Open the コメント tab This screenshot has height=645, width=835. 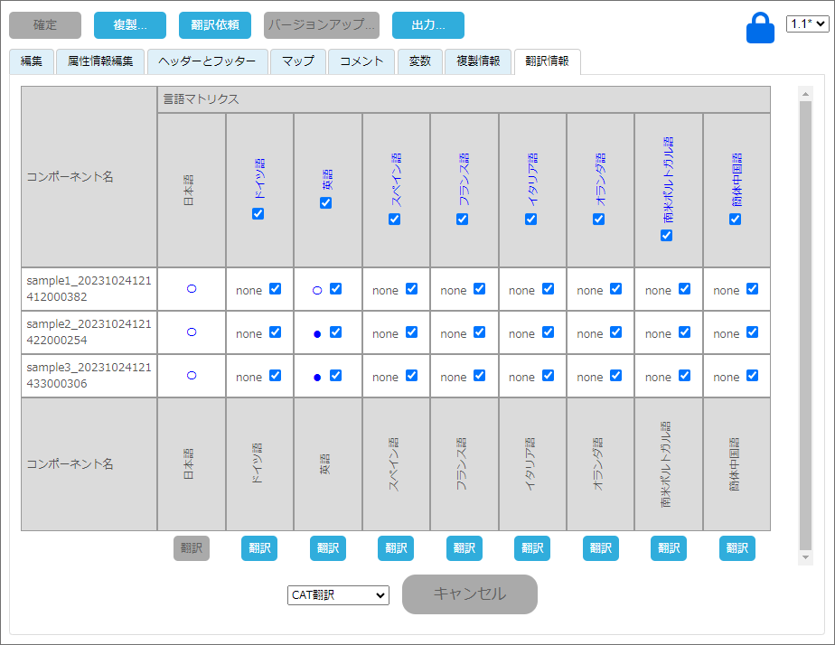(x=361, y=61)
